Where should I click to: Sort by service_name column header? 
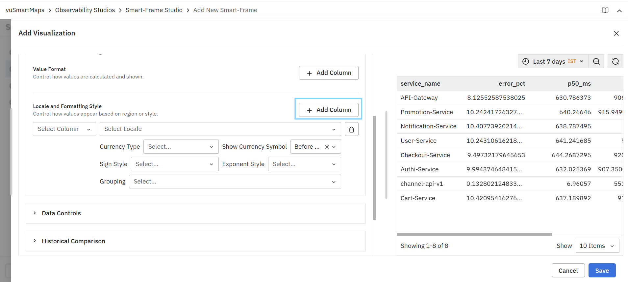pos(420,84)
